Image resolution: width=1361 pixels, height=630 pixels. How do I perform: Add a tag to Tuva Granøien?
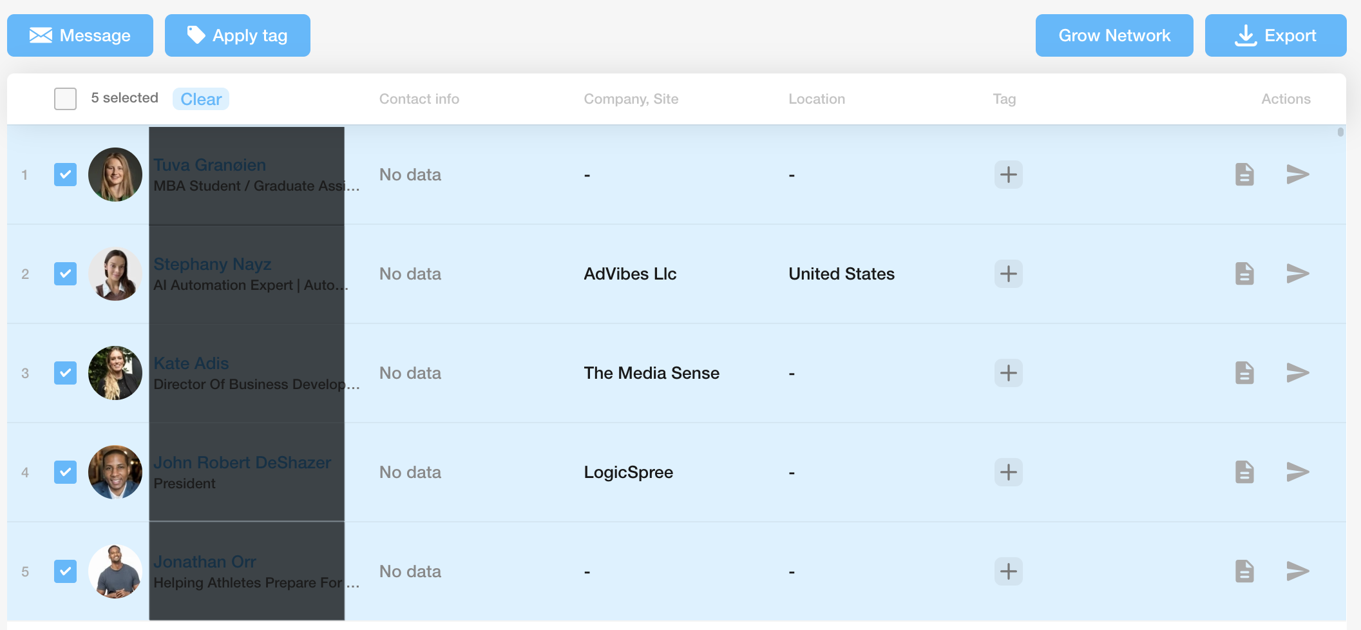(x=1009, y=175)
